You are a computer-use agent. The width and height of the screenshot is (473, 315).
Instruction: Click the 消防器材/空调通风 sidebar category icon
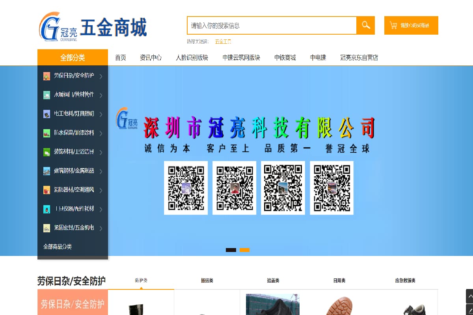pyautogui.click(x=47, y=190)
